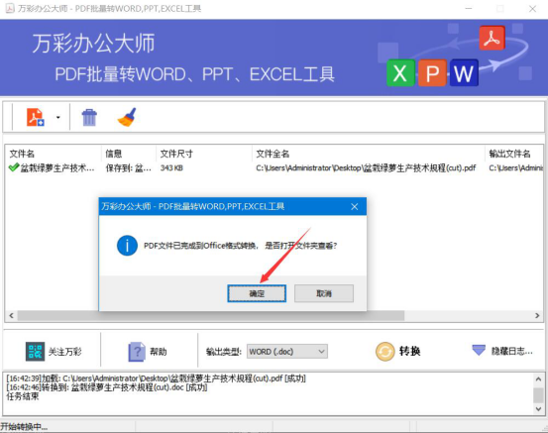Click the red PDF icon in banner
This screenshot has height=433, width=548.
tap(493, 38)
